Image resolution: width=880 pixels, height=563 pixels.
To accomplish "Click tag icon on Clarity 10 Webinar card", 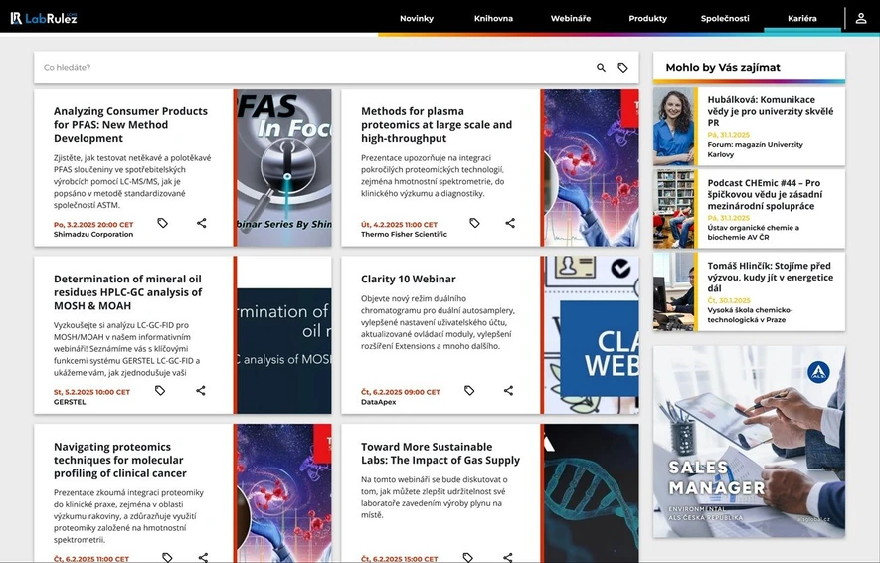I will [469, 390].
